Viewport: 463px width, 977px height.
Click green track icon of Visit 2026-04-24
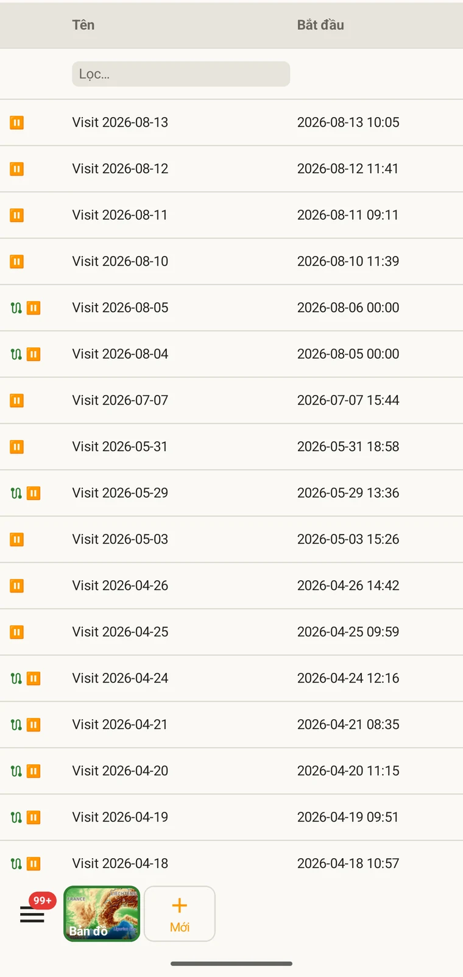(16, 678)
